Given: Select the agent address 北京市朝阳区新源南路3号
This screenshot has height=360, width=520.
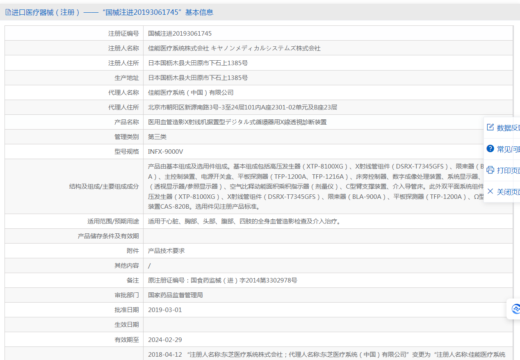Looking at the screenshot, I should point(242,107).
